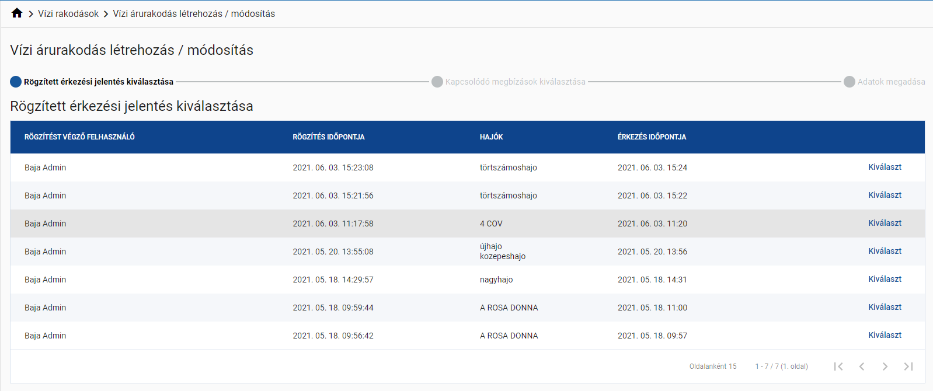Click 'Kapcsolódó megbízások kiválasztása' step

[x=514, y=82]
